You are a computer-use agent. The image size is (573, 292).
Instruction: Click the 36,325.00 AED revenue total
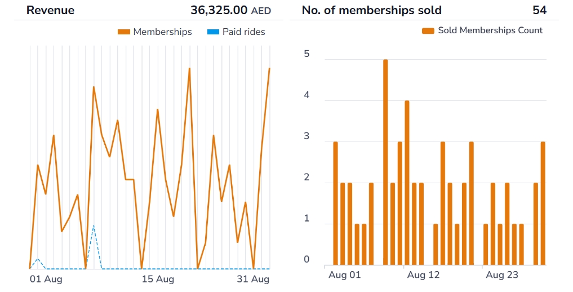[x=231, y=10]
